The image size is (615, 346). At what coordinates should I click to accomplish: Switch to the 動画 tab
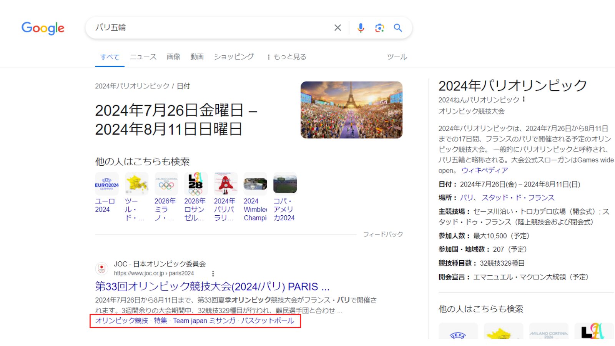197,57
